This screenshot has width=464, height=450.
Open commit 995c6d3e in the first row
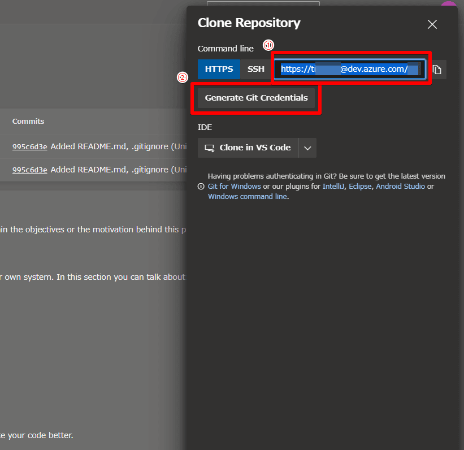point(30,147)
